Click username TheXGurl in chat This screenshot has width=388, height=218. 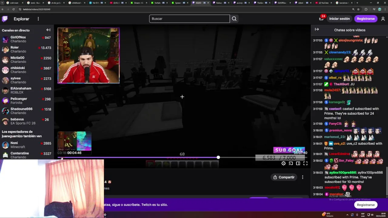point(341,84)
